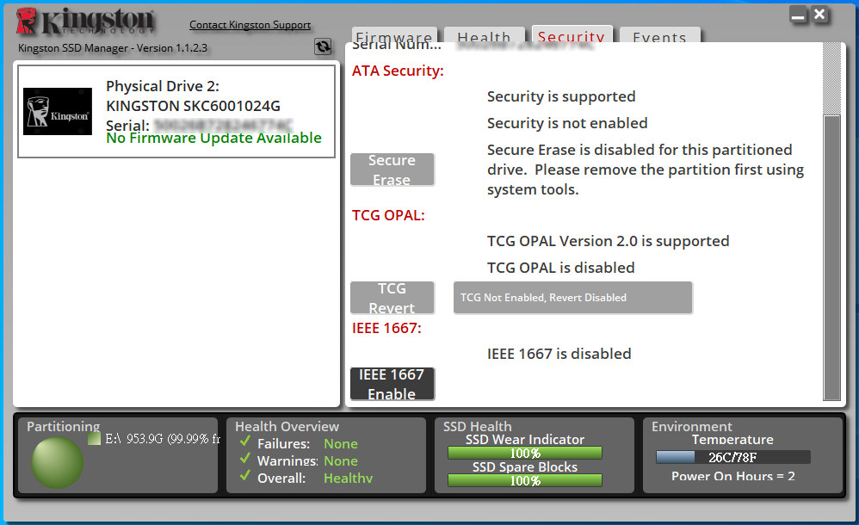The width and height of the screenshot is (859, 525).
Task: Click Failures None status value
Action: 340,443
